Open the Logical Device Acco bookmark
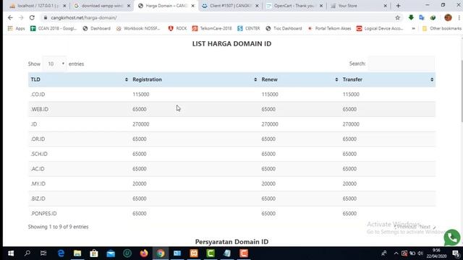 380,28
